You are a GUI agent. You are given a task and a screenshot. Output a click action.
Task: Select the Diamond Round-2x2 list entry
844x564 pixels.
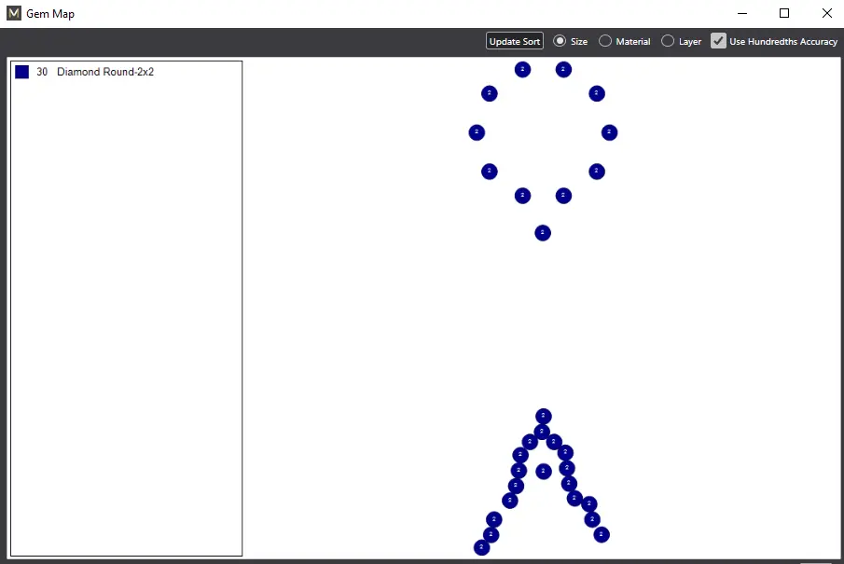pyautogui.click(x=104, y=72)
